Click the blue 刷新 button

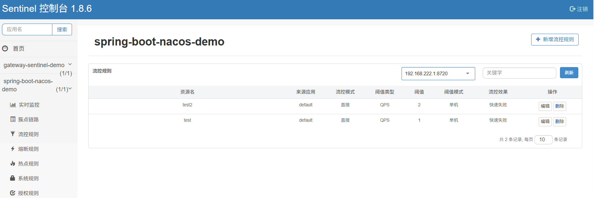[x=569, y=73]
